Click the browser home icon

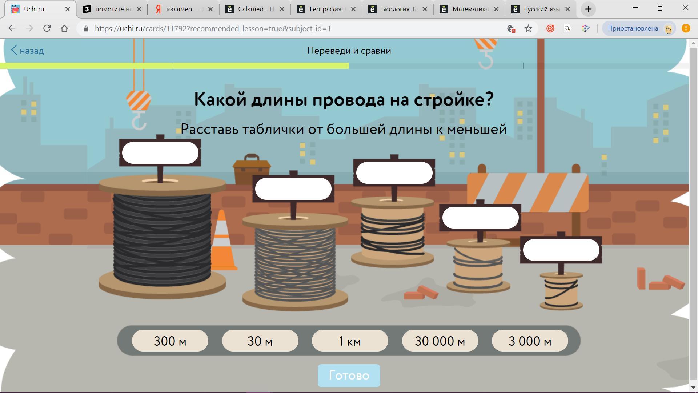pyautogui.click(x=64, y=28)
